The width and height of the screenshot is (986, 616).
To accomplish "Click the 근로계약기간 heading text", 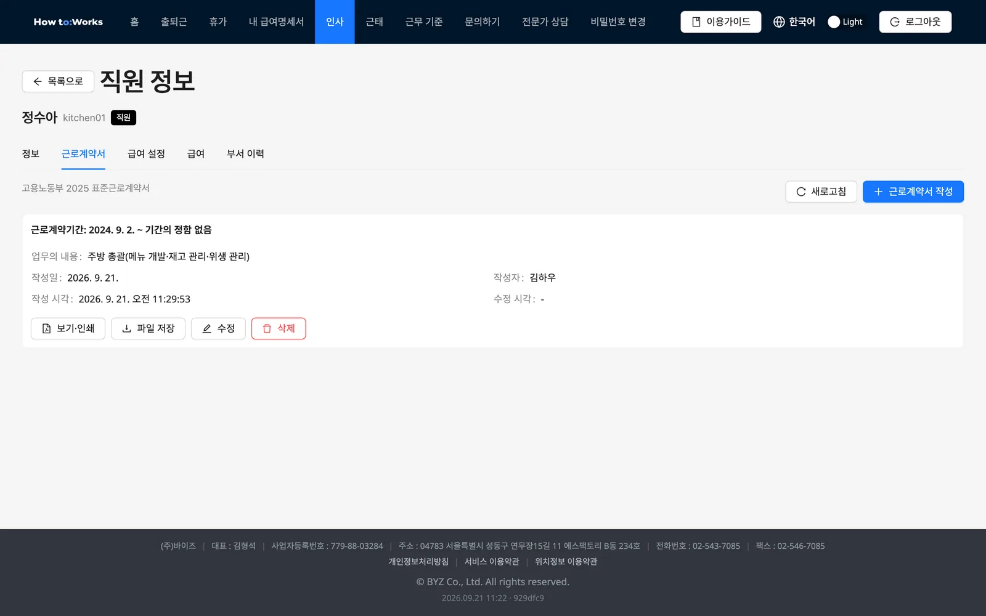I will click(x=121, y=230).
